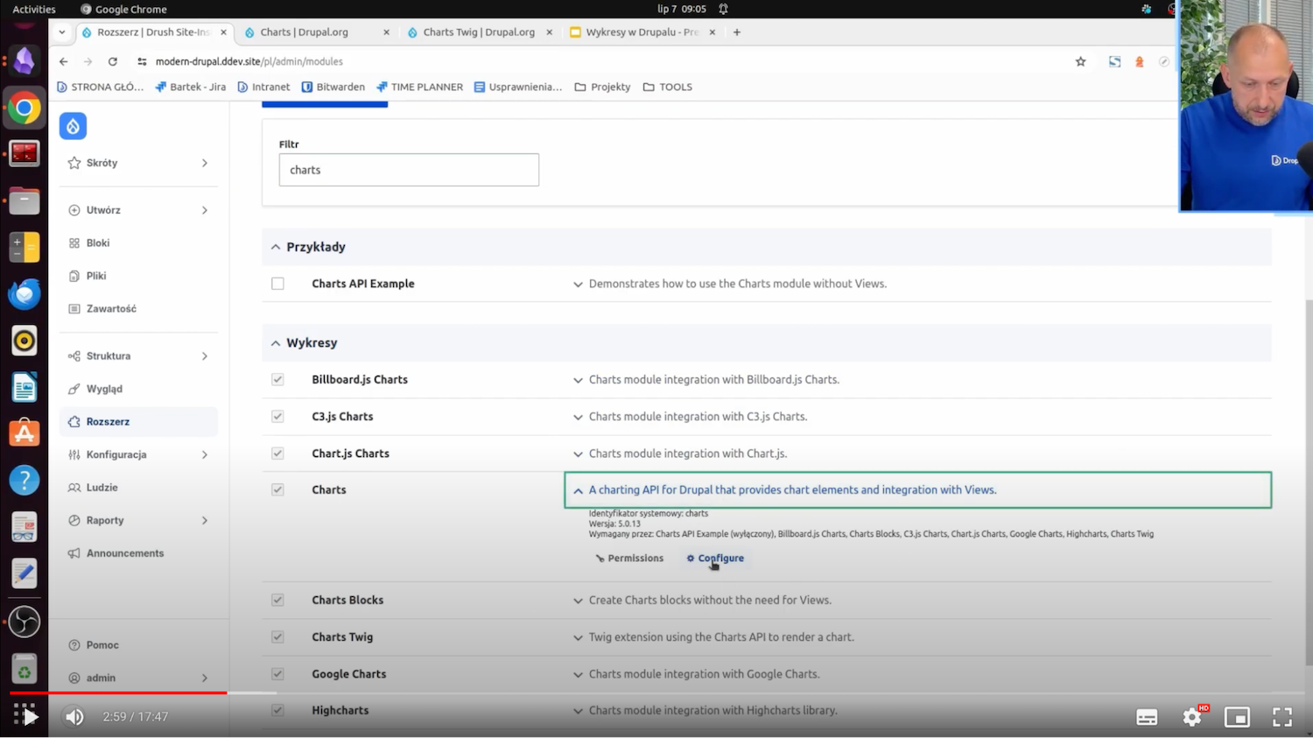This screenshot has width=1313, height=738.
Task: Toggle video subtitles icon
Action: pos(1147,717)
